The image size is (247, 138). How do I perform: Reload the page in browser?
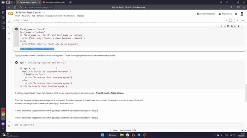pos(20,7)
